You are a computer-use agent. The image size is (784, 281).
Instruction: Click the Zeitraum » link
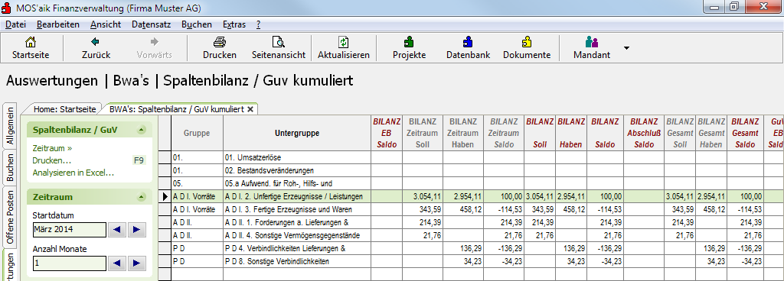pos(52,148)
